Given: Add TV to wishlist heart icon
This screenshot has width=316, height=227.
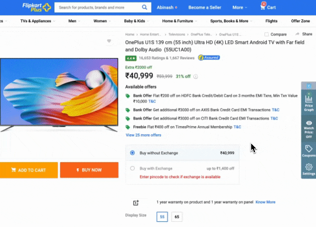Looking at the screenshot, I should 109,42.
